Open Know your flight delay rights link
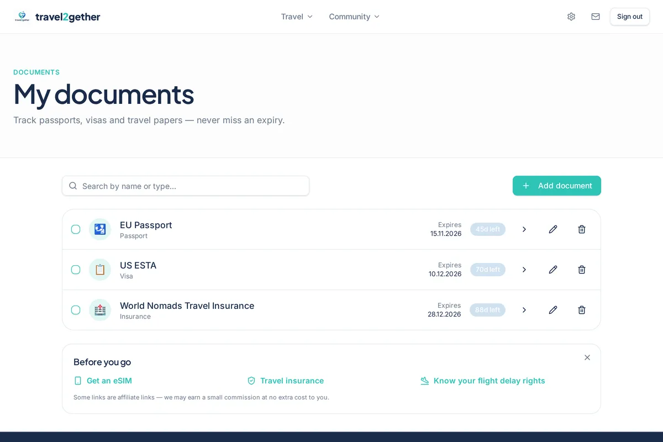Viewport: 663px width, 442px height. [x=483, y=381]
